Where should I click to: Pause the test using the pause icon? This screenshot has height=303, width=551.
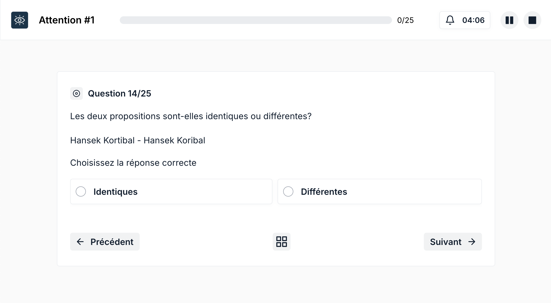point(509,20)
